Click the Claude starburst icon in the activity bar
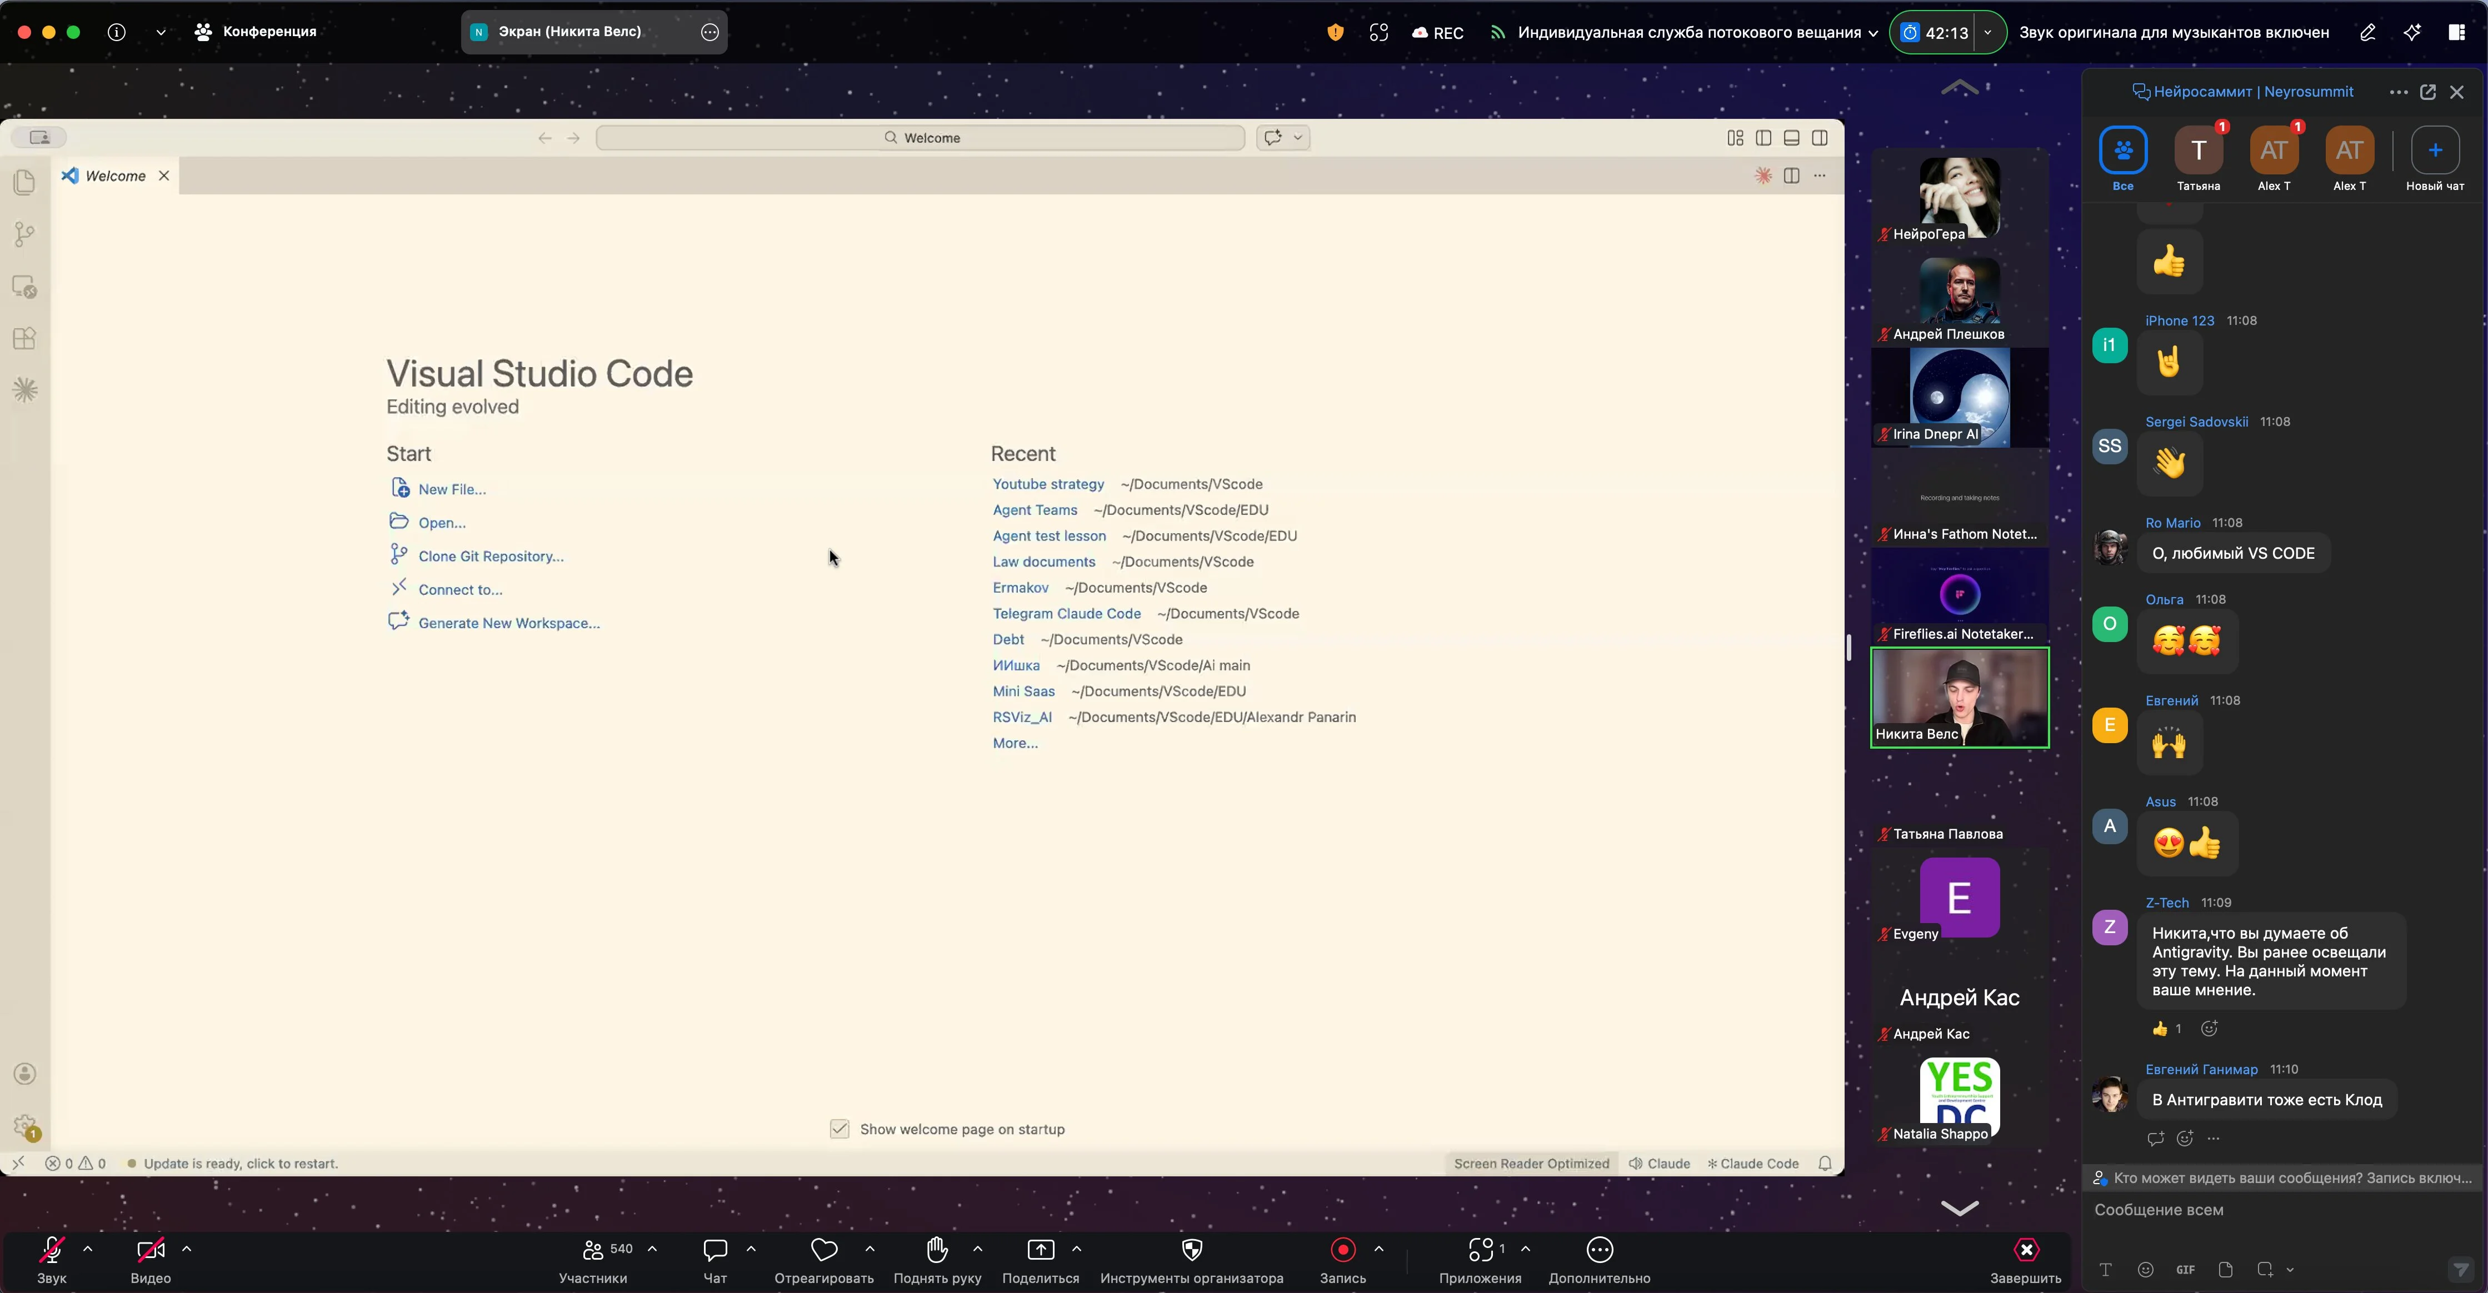Screen dimensions: 2488x1293 pyautogui.click(x=25, y=390)
